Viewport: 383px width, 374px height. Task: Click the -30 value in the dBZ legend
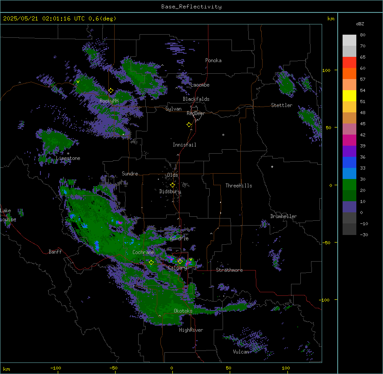click(x=364, y=235)
